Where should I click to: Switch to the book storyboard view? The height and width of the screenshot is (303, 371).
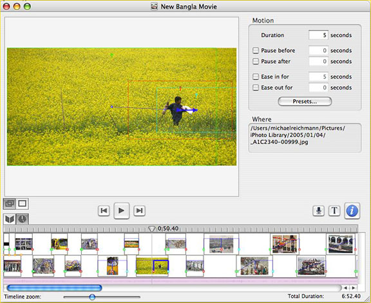pos(10,219)
